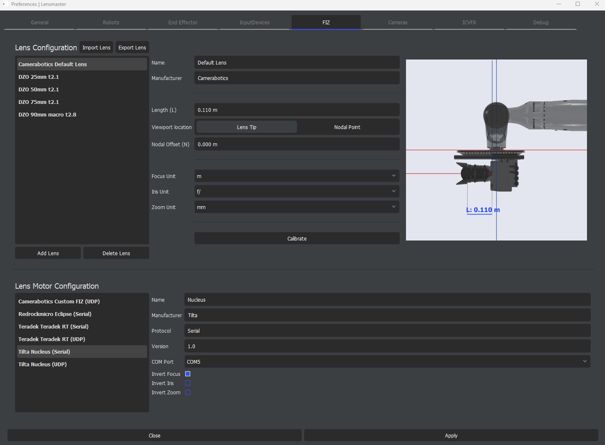This screenshot has width=605, height=445.
Task: Enable the Invert Iris checkbox
Action: pyautogui.click(x=188, y=383)
